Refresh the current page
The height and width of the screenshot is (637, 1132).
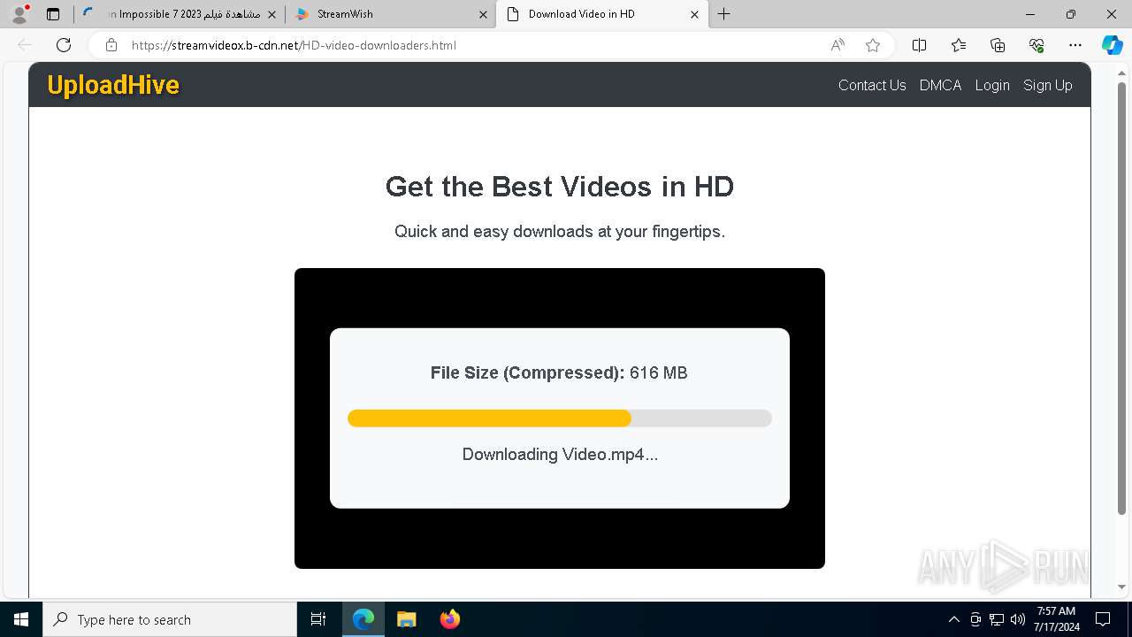coord(64,45)
